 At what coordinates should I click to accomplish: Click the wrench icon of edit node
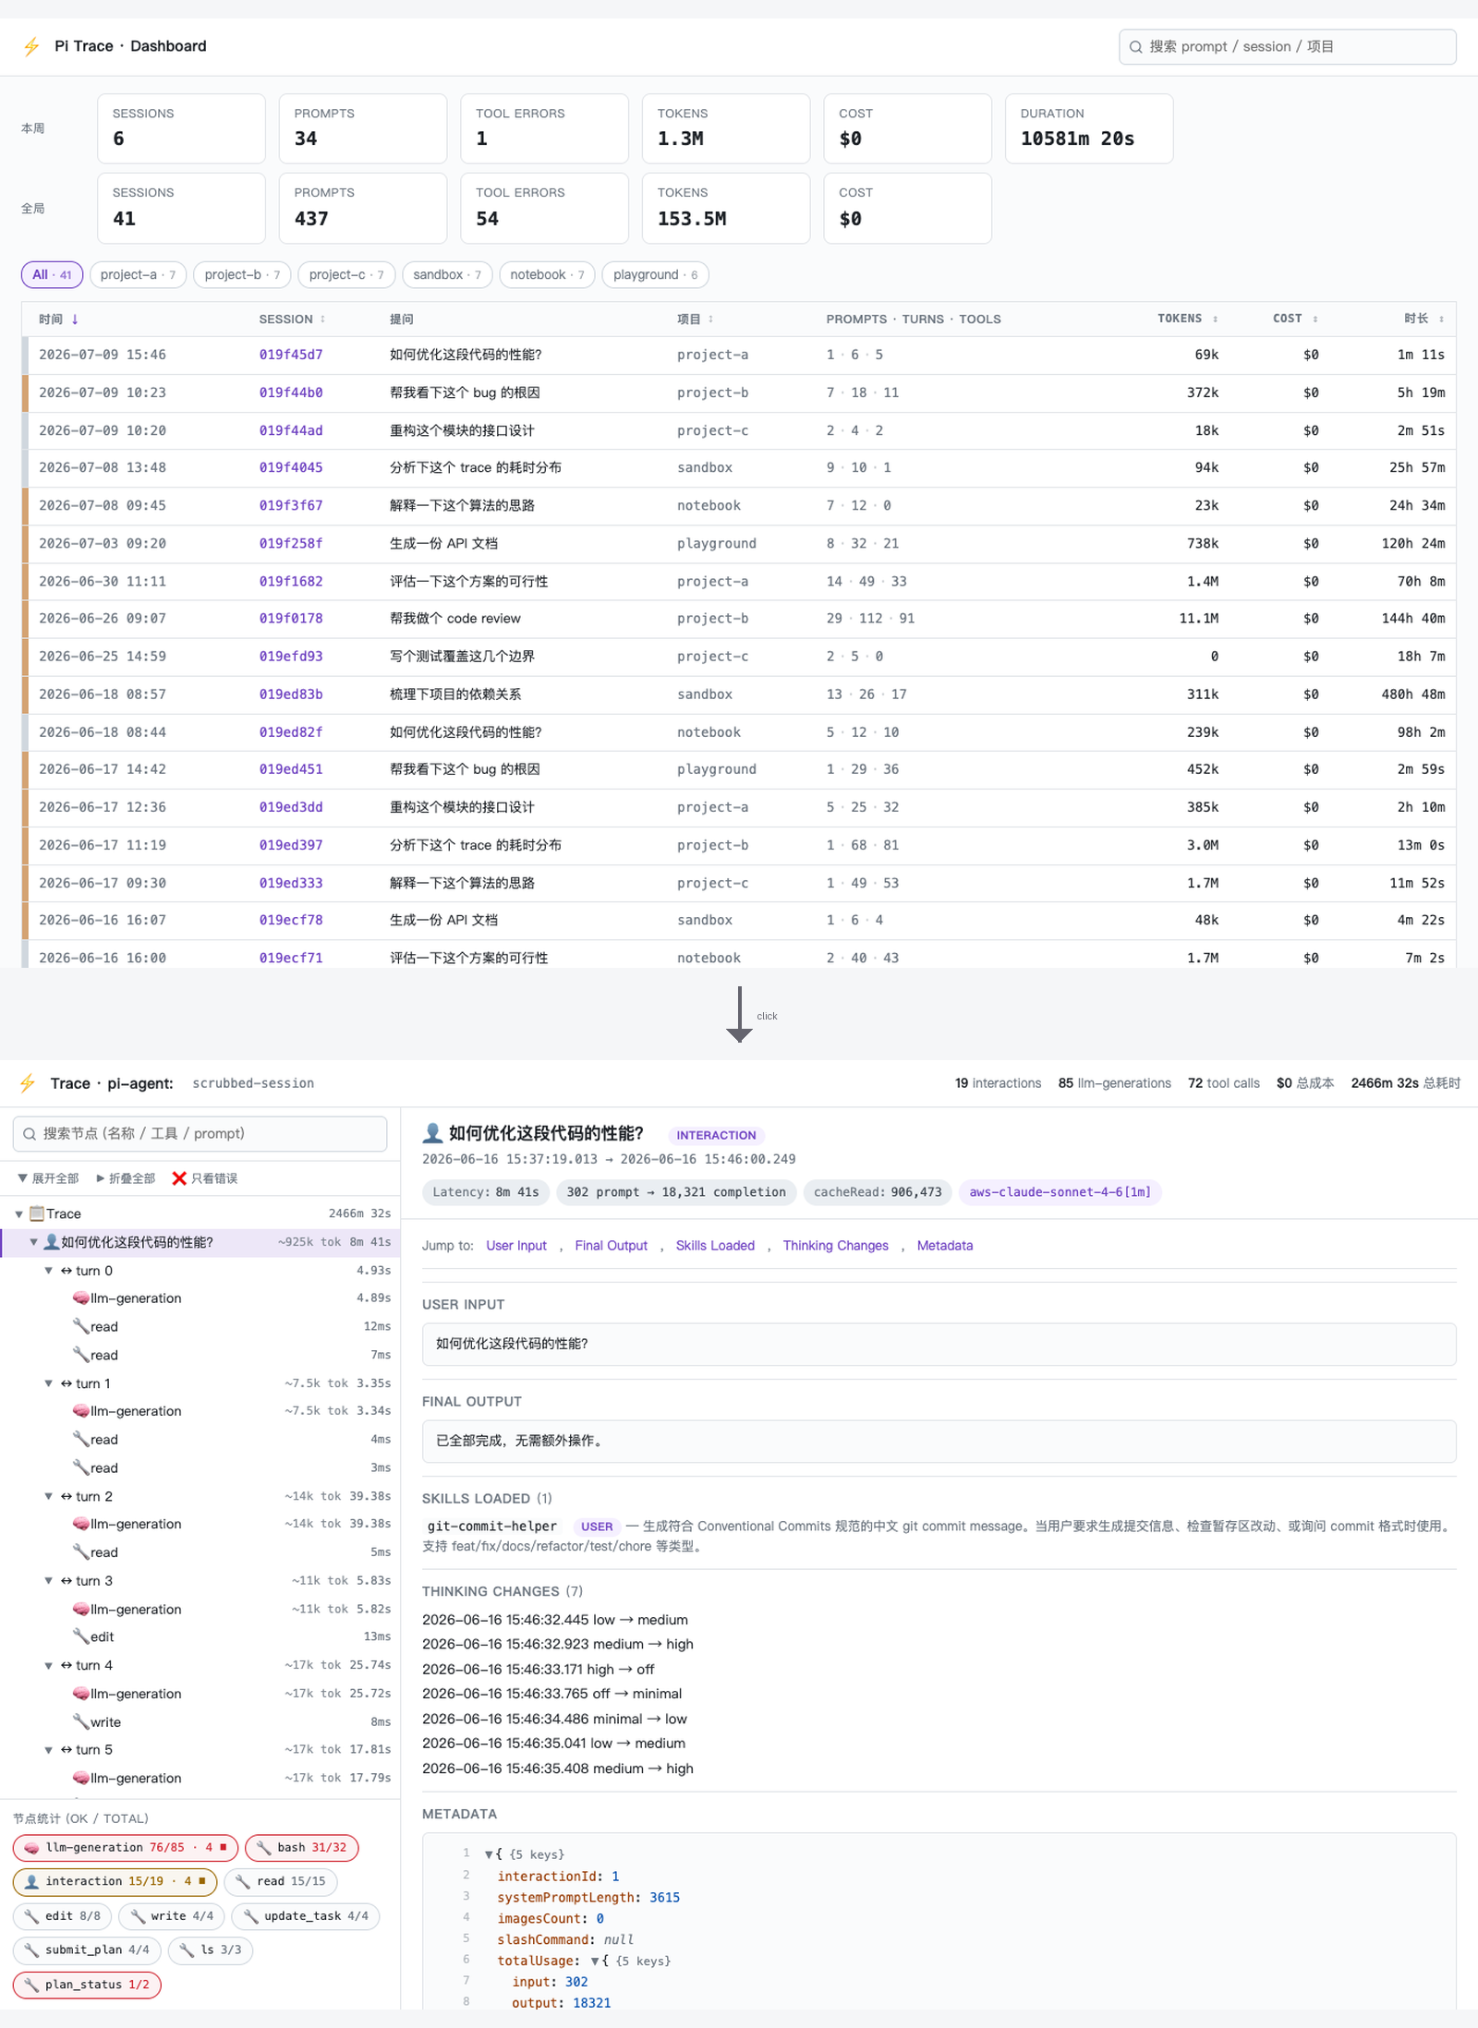(81, 1636)
